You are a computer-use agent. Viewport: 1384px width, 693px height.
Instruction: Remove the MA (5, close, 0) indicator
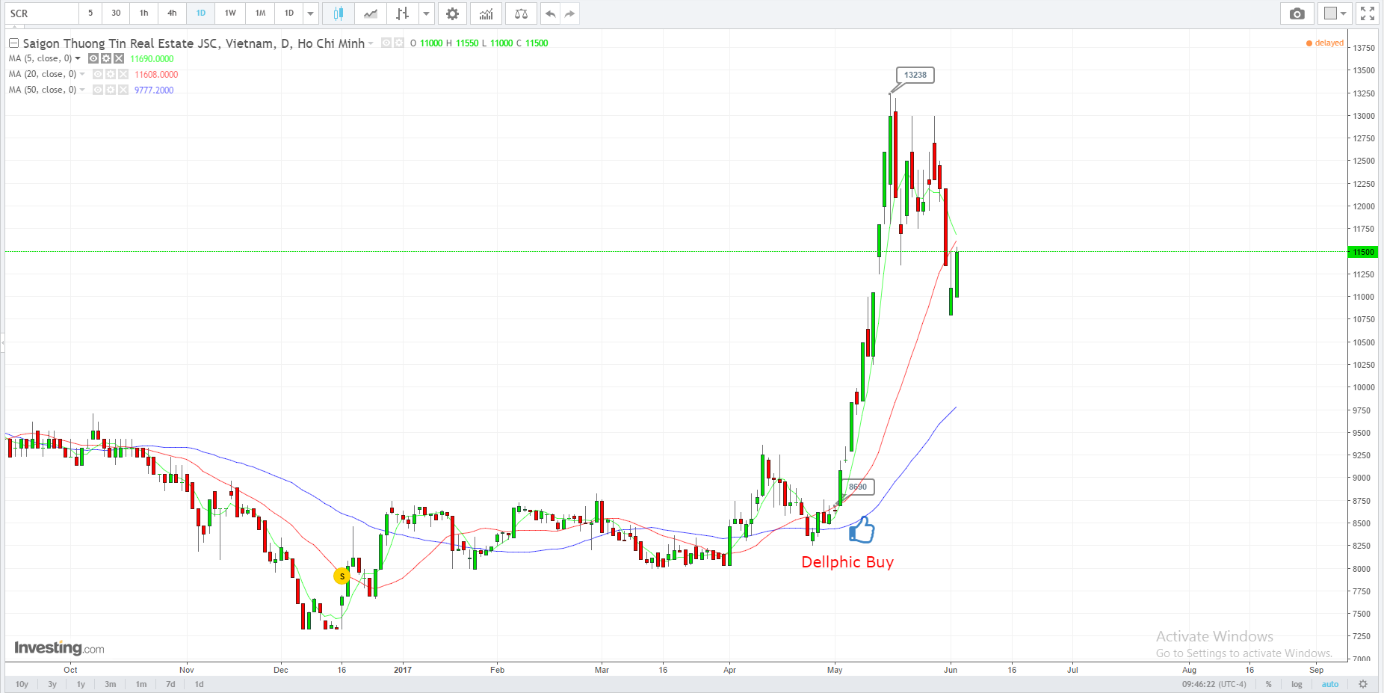[x=119, y=58]
